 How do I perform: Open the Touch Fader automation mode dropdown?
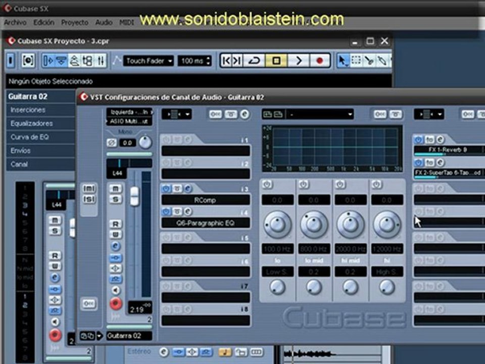pos(149,61)
